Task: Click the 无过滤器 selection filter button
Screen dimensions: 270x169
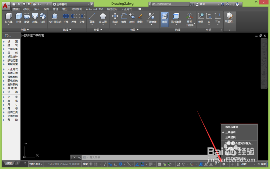Action: point(176,18)
